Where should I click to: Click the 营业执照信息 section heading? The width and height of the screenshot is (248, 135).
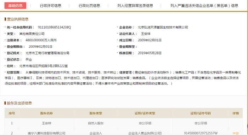click(18, 19)
